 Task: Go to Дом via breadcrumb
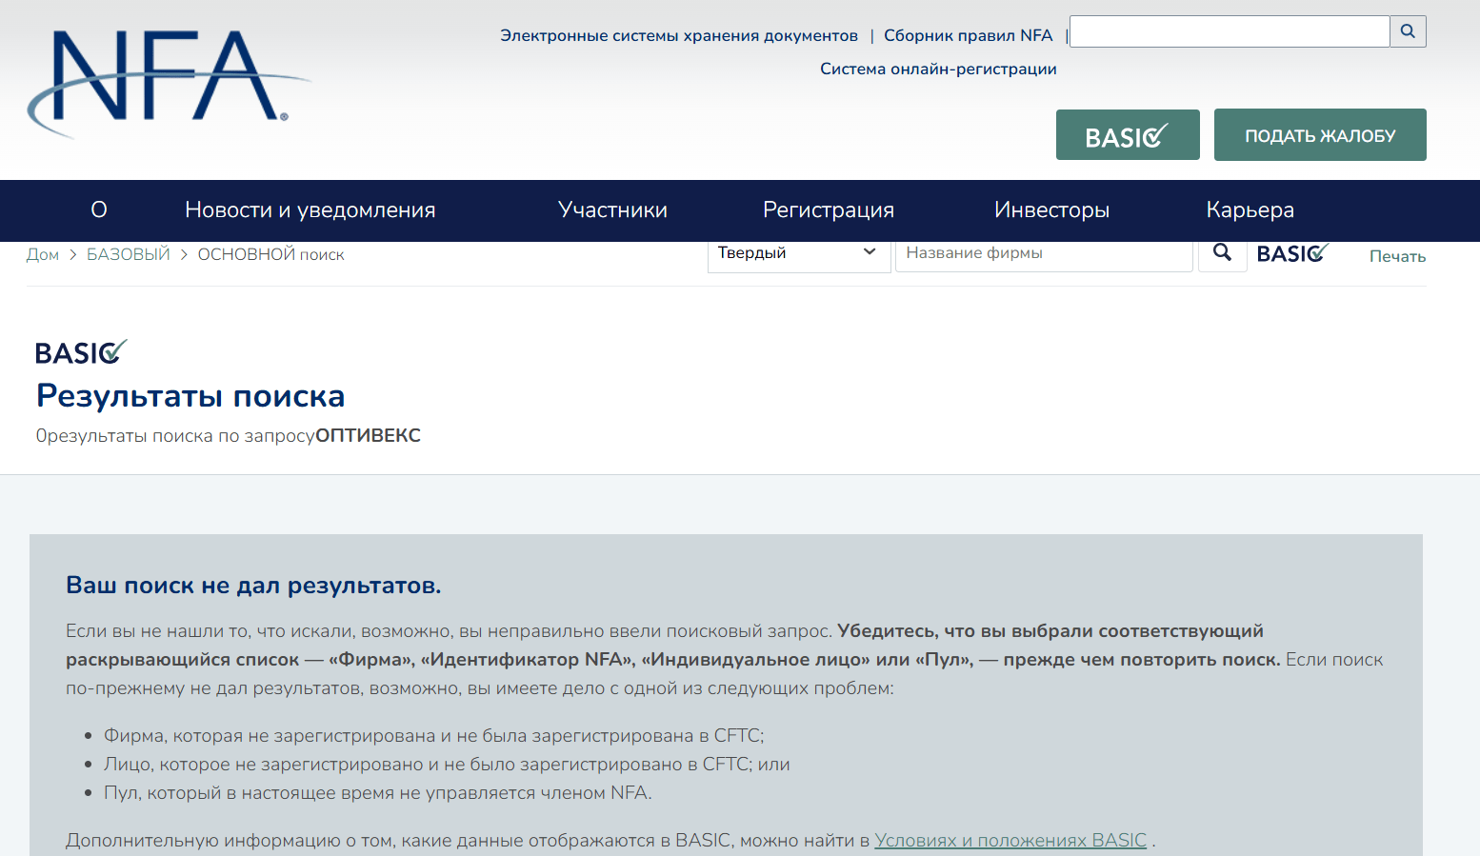[x=43, y=254]
